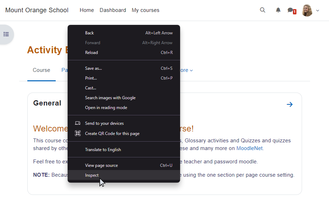Viewport: 329px width, 197px height.
Task: Open messages with unread badge
Action: (291, 11)
